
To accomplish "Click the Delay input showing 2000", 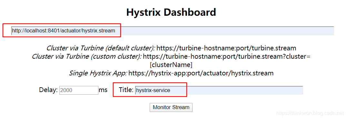I will (x=79, y=90).
